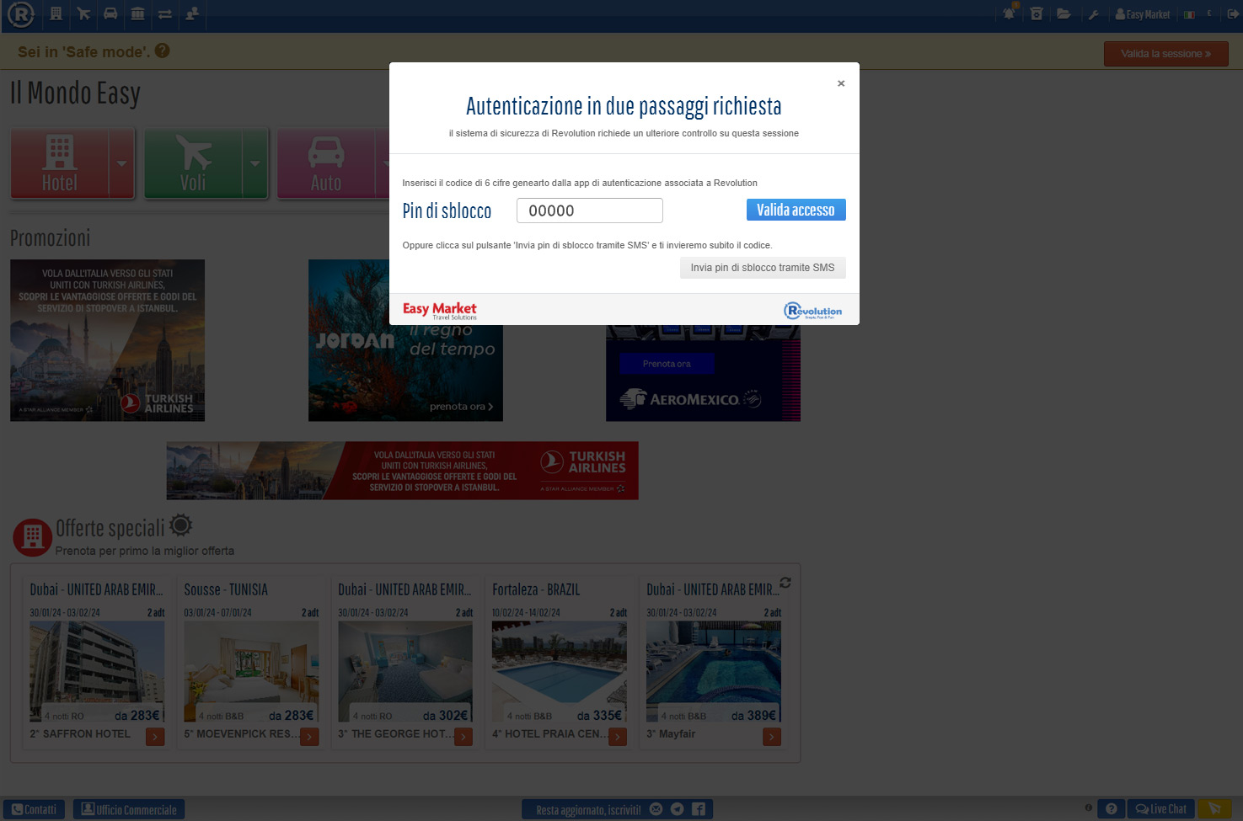
Task: Click the Facebook icon in footer
Action: click(x=699, y=809)
